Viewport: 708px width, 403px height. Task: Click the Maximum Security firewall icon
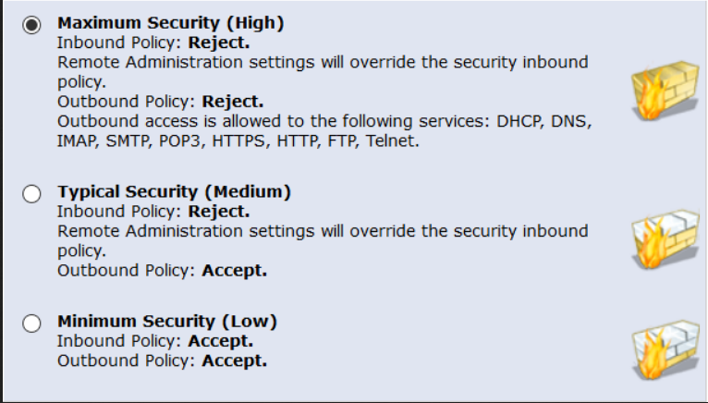662,92
